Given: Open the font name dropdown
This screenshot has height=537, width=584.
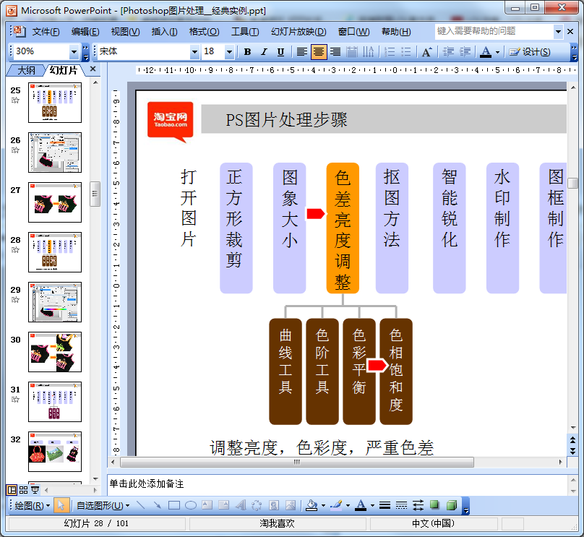Looking at the screenshot, I should (194, 52).
